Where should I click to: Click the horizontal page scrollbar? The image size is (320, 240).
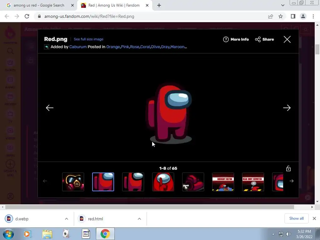click(x=149, y=207)
